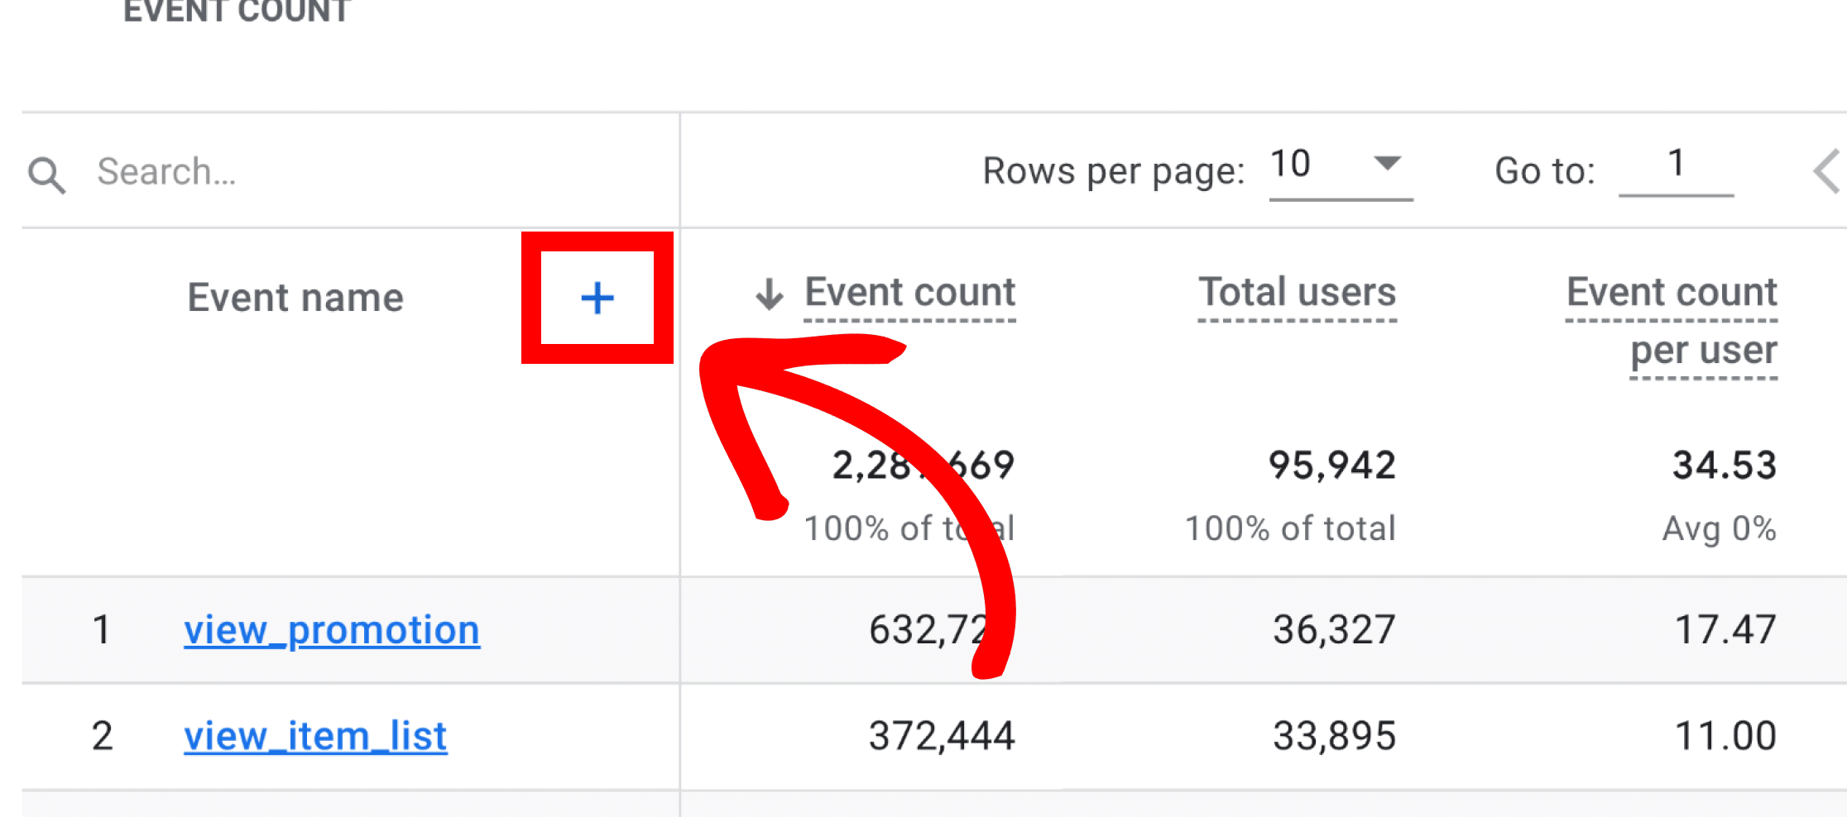Click the 34.53 average per user value
1847x817 pixels.
[x=1724, y=466]
